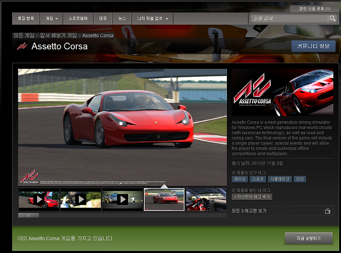Click the store search magnifier icon
The height and width of the screenshot is (253, 341).
(332, 18)
